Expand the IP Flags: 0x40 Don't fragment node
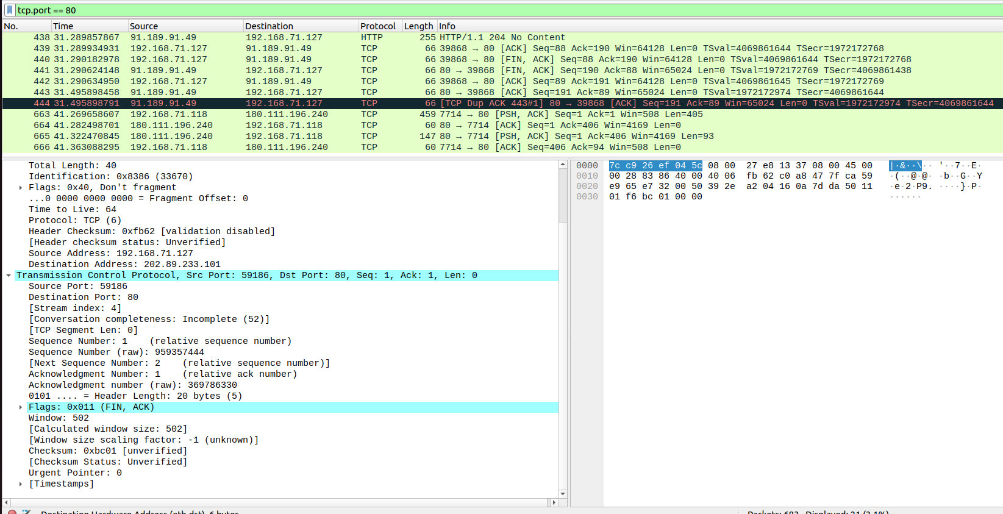The width and height of the screenshot is (1003, 514). (x=20, y=188)
